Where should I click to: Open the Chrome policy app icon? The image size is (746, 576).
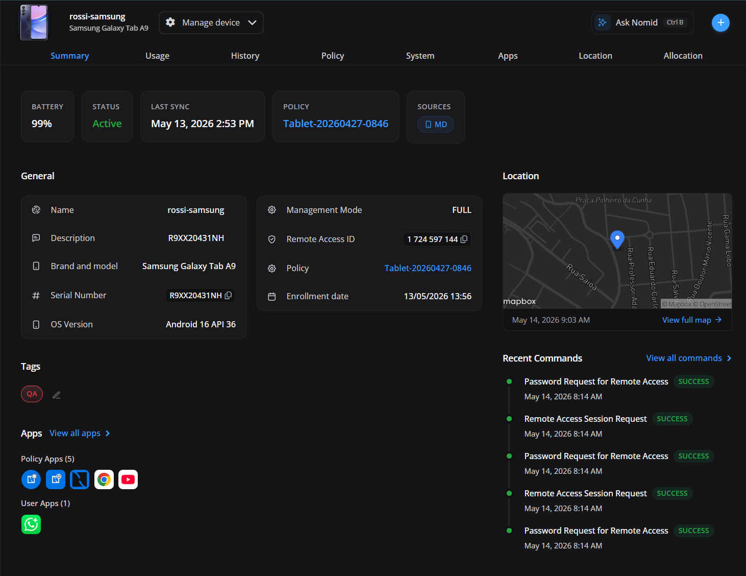[104, 479]
